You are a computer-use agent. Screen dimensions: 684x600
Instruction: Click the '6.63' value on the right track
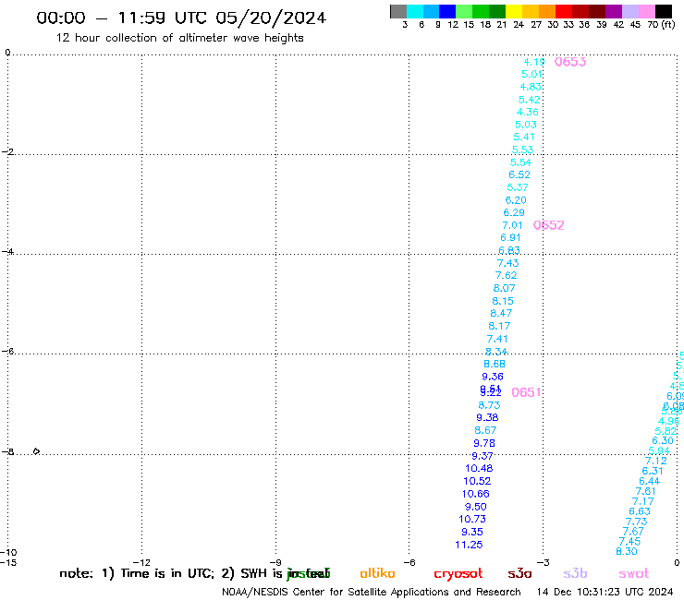[640, 511]
